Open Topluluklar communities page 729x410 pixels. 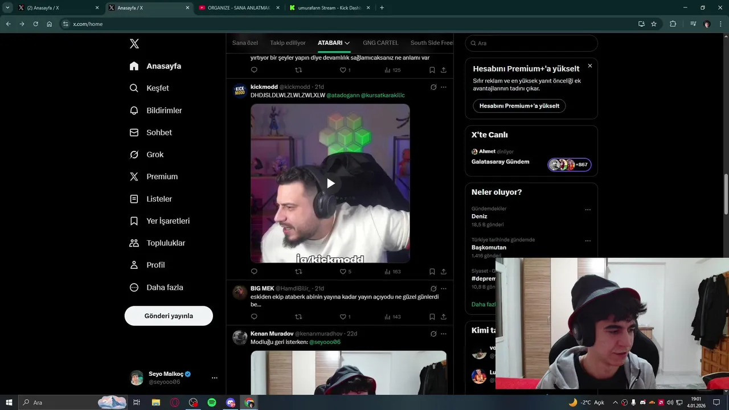pos(157,243)
